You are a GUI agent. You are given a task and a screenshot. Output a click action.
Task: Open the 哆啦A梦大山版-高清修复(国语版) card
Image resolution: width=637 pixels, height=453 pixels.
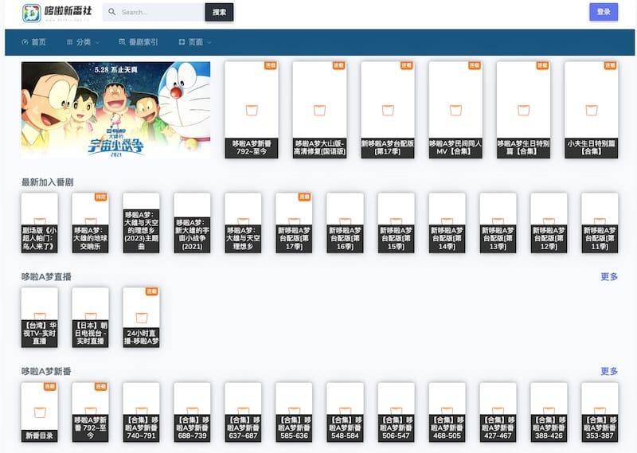(320, 110)
